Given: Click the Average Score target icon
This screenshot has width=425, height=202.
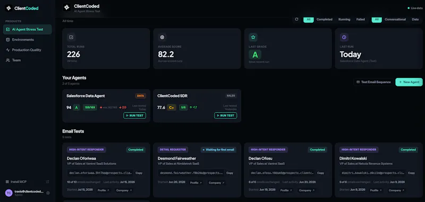Looking at the screenshot, I should coord(162,37).
